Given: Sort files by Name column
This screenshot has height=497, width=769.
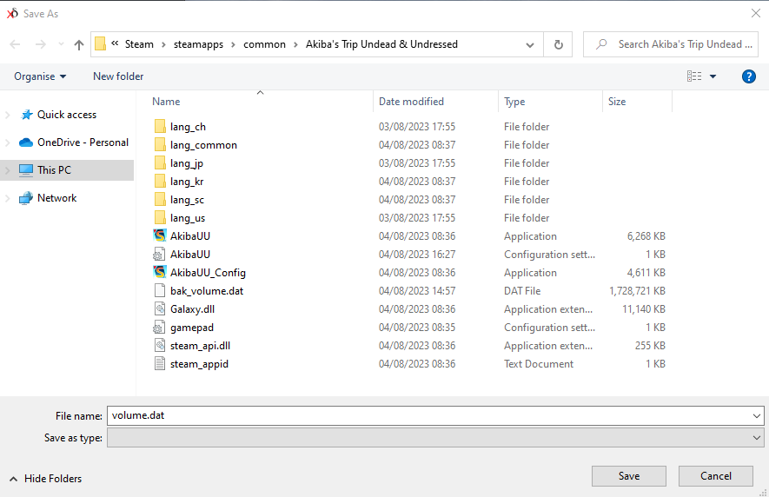Looking at the screenshot, I should coord(166,102).
